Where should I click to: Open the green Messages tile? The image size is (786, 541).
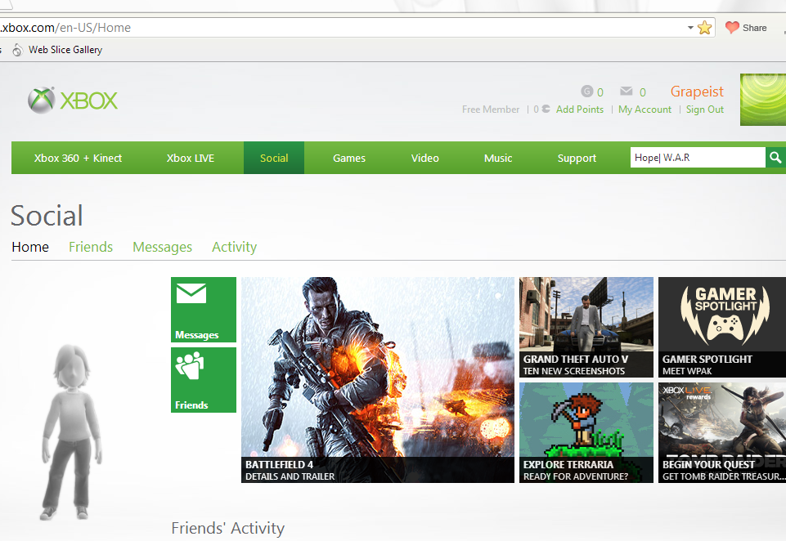pos(204,310)
